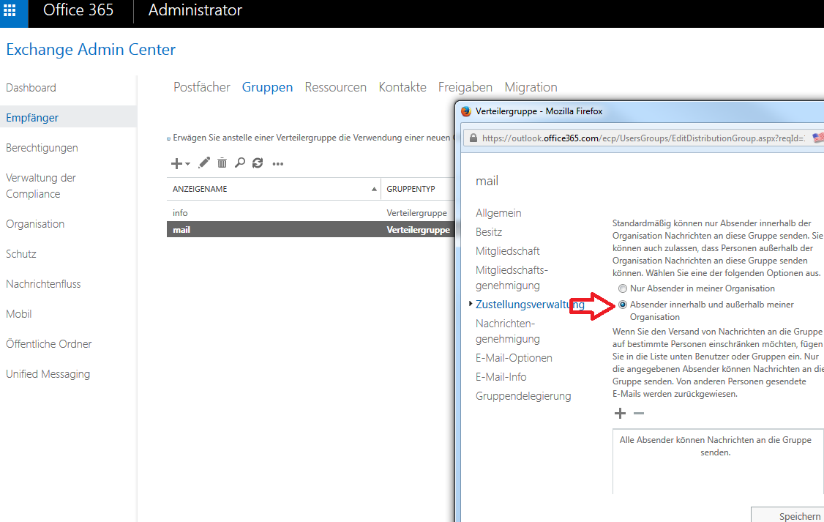Viewport: 824px width, 522px height.
Task: Open the dropdown arrow beside the new group plus
Action: (187, 164)
